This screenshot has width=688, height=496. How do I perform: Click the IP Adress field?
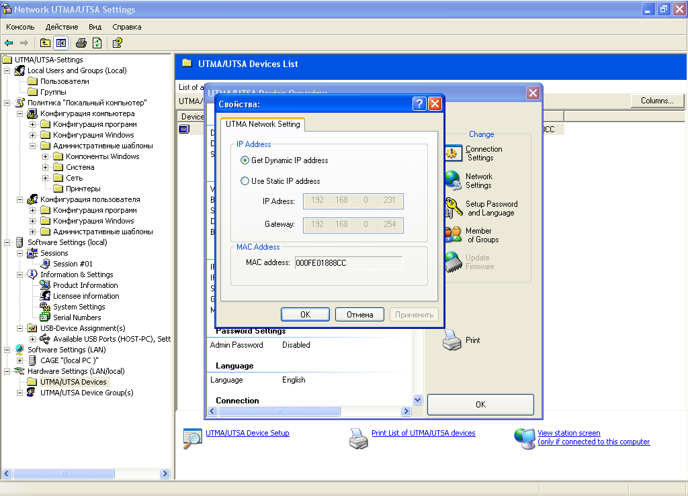click(x=353, y=201)
